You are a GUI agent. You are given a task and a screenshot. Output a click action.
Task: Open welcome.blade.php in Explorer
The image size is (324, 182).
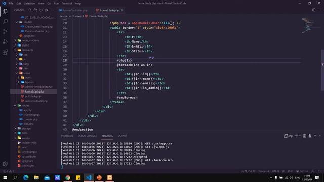pyautogui.click(x=36, y=101)
